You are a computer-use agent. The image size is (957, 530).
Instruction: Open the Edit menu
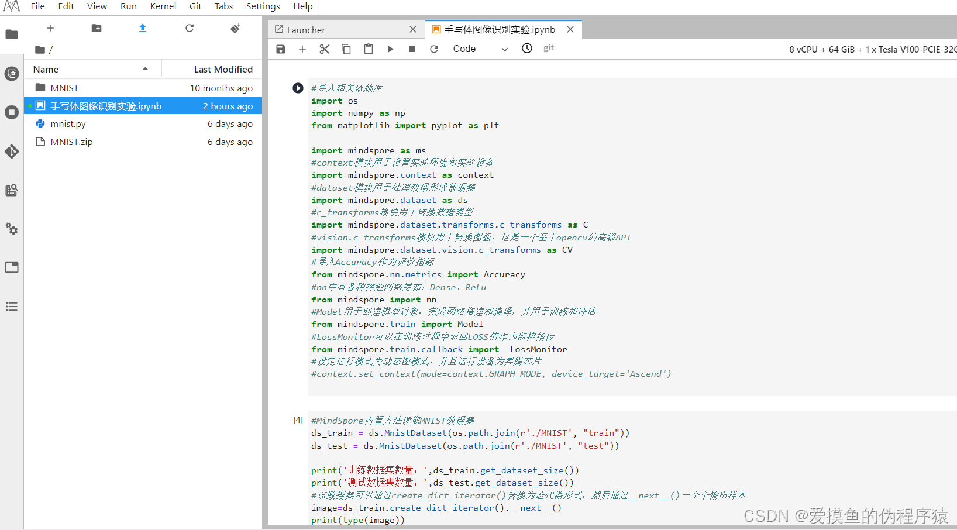66,6
